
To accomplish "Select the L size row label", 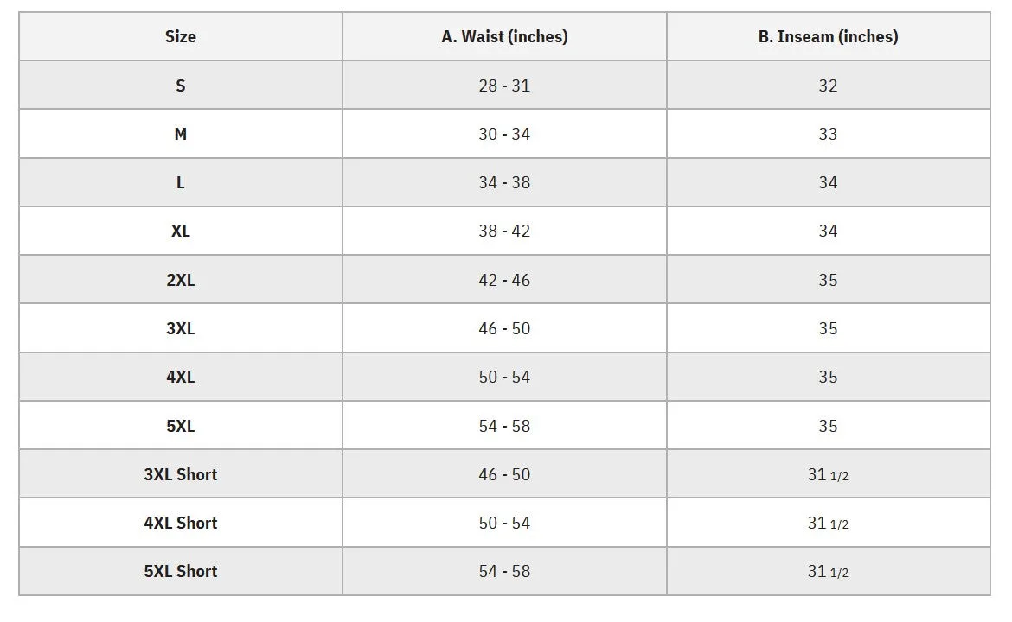I will 181,182.
